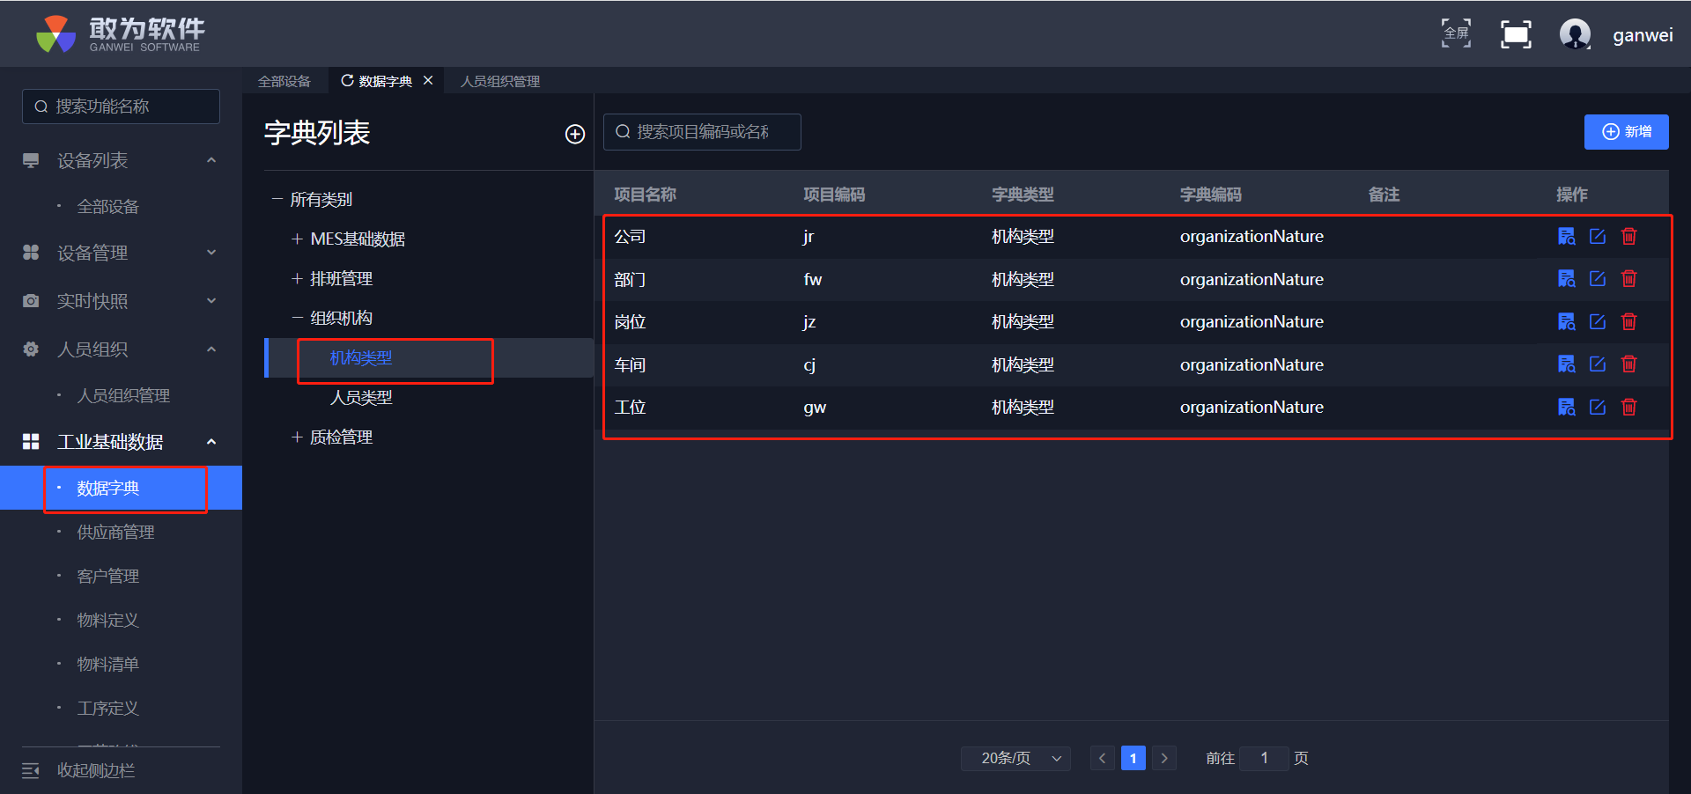The height and width of the screenshot is (794, 1691).
Task: Expand the 排班管理 tree node
Action: 297,278
